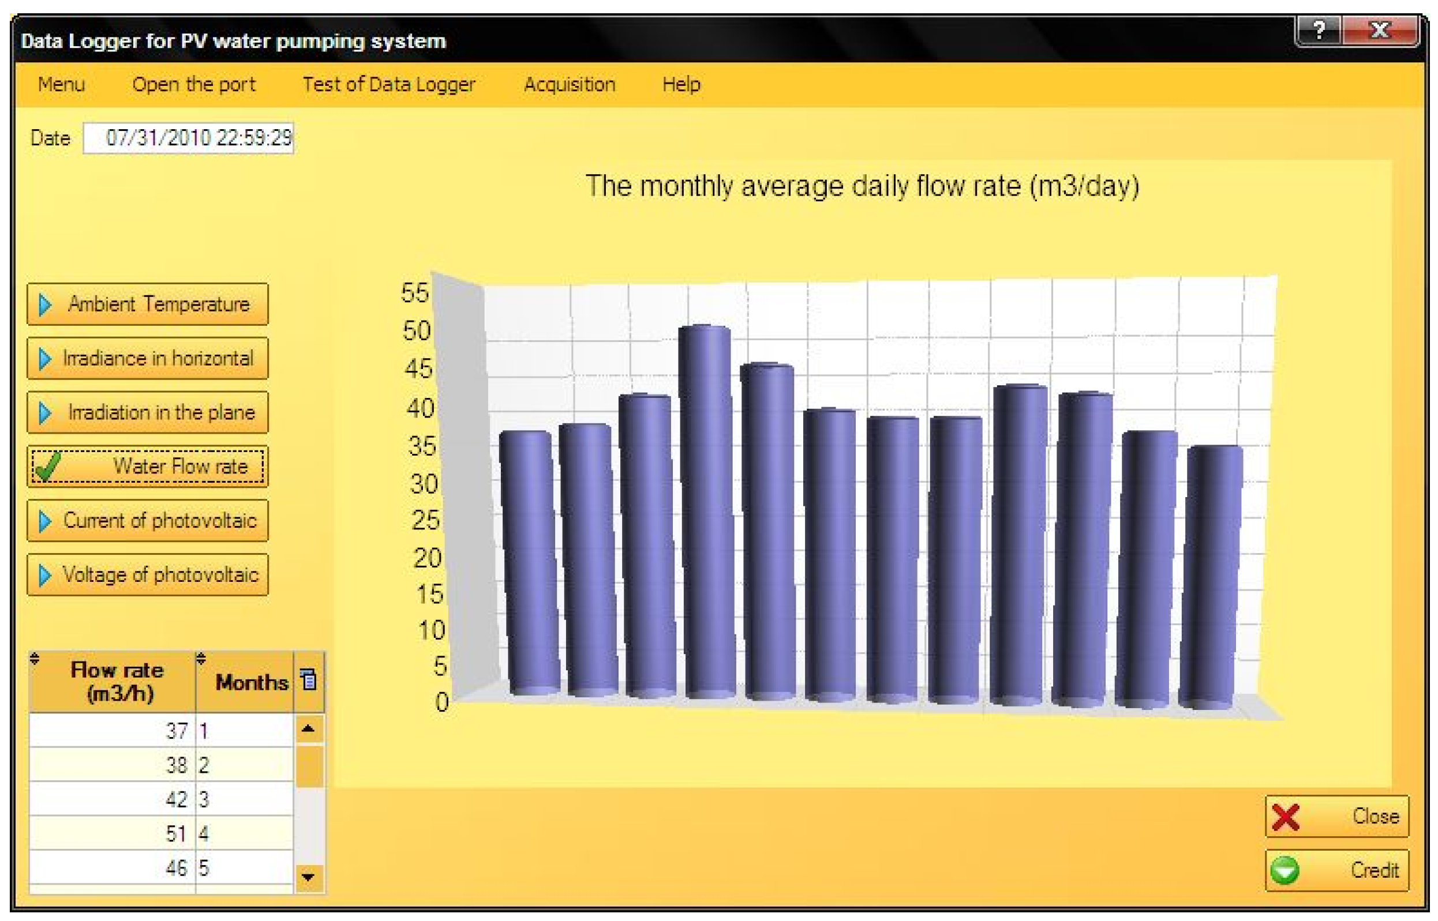The width and height of the screenshot is (1438, 921).
Task: Click the Irradiance in horizontal arrow icon
Action: pos(45,359)
